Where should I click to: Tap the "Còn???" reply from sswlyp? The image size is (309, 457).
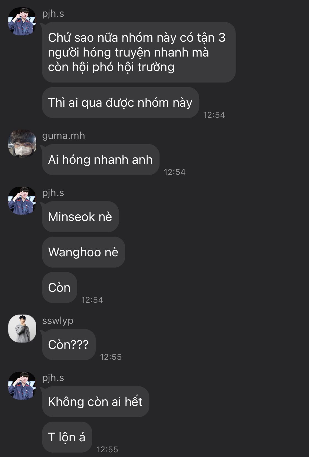coord(69,345)
